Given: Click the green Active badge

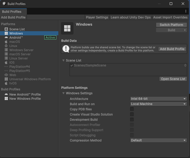Looking at the screenshot, I should coord(50,37).
